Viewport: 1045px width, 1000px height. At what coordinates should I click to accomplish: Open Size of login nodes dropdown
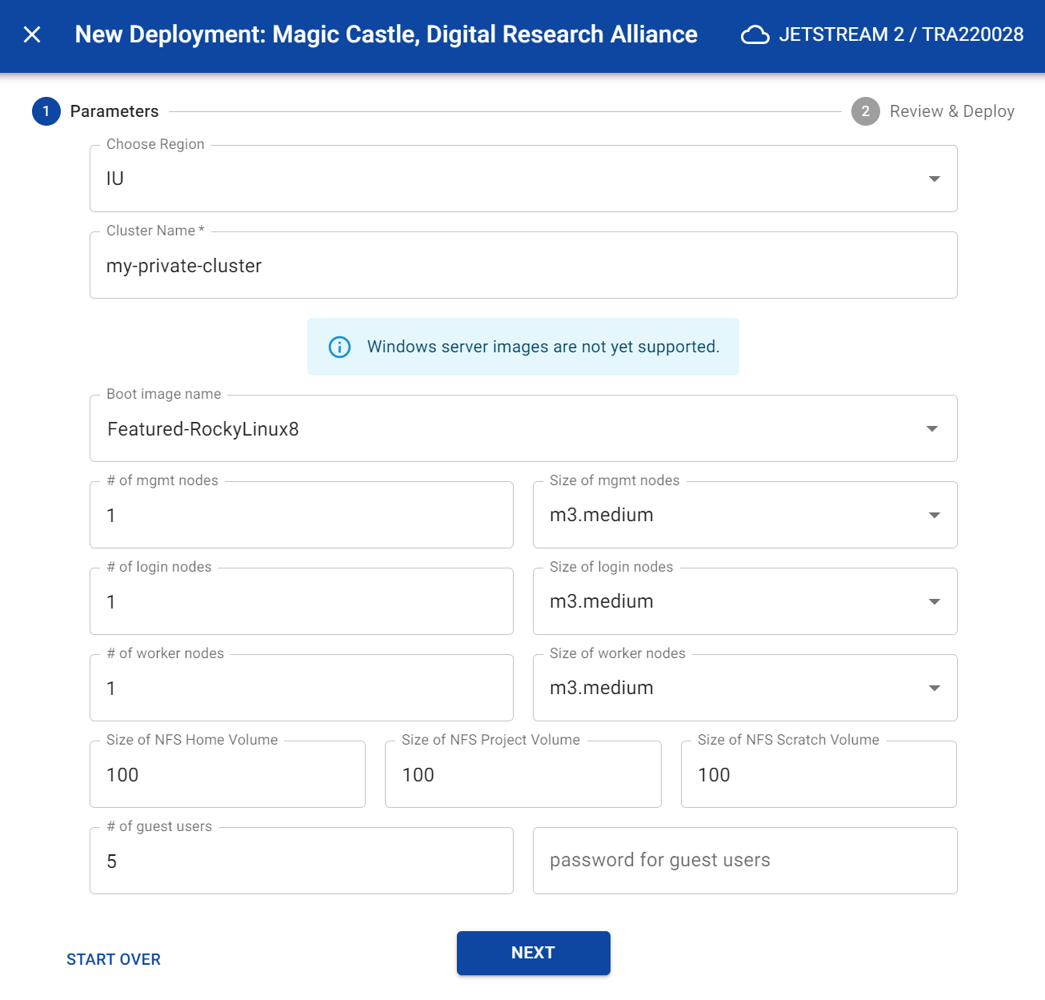point(744,601)
